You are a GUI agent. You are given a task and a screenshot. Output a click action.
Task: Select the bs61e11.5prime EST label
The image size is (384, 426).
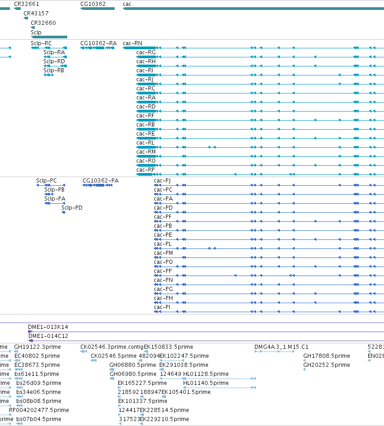point(37,374)
